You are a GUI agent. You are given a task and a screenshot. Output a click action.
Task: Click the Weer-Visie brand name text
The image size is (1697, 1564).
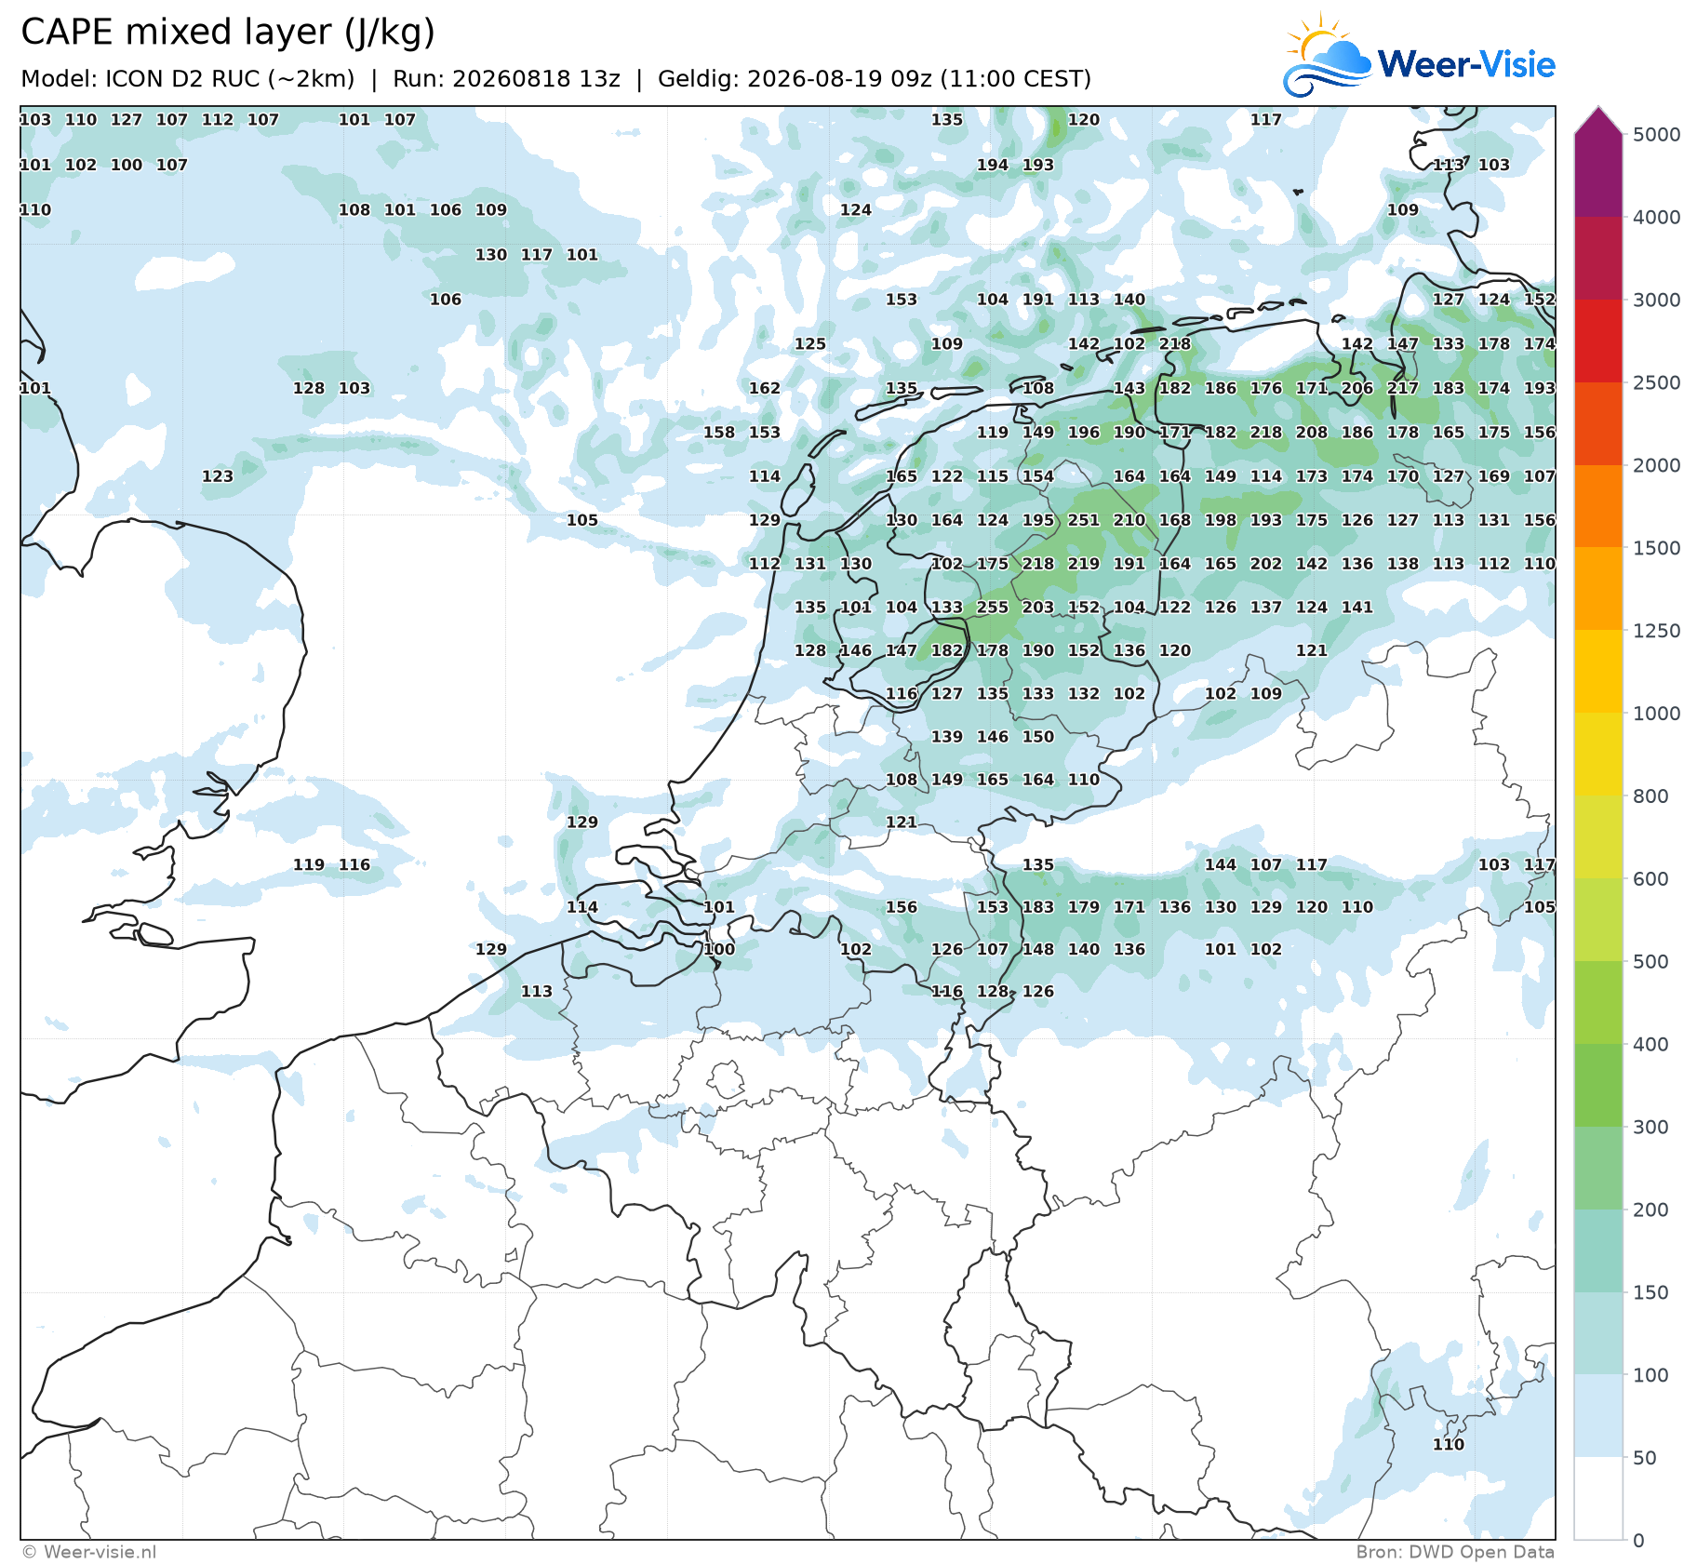(1466, 64)
